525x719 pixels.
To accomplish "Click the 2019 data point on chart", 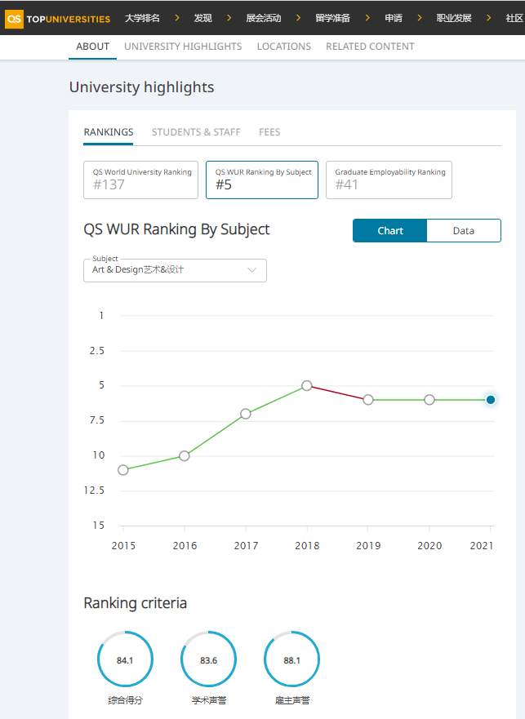I will pos(368,400).
